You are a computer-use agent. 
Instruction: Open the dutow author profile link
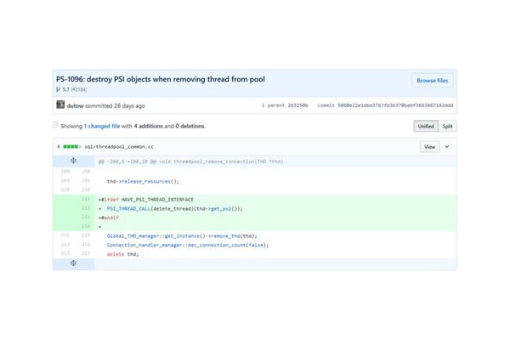pos(76,106)
